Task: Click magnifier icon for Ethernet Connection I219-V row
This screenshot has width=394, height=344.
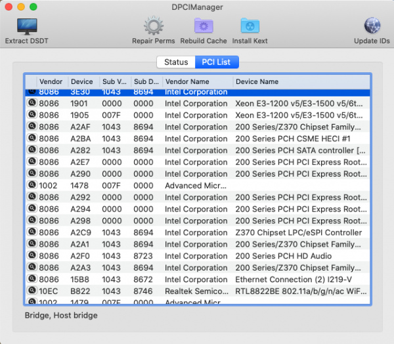Action: tap(32, 279)
